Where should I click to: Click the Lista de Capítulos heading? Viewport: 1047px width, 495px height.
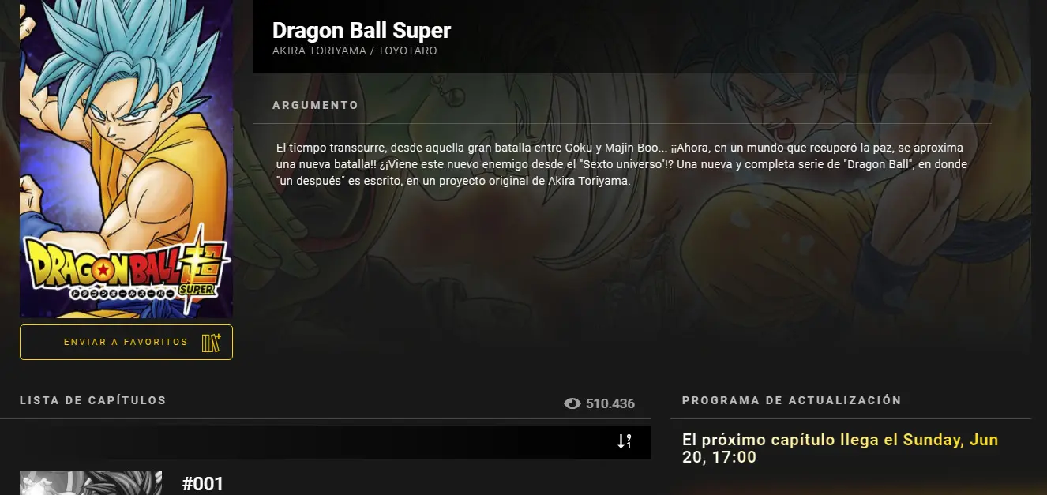click(93, 400)
